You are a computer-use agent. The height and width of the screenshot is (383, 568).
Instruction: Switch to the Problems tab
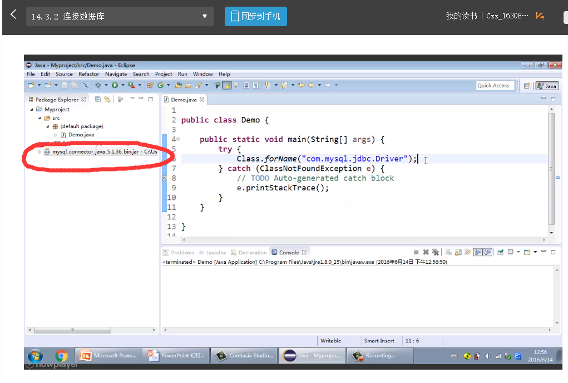pos(179,252)
